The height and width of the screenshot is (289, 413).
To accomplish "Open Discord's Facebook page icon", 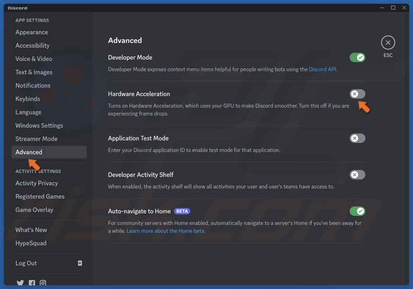I will [32, 283].
